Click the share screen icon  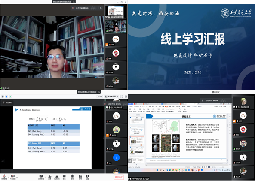click(x=41, y=177)
